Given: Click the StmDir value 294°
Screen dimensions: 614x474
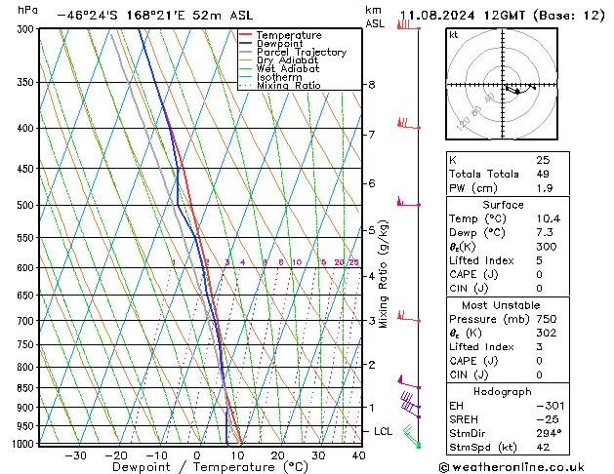Looking at the screenshot, I should point(549,434).
